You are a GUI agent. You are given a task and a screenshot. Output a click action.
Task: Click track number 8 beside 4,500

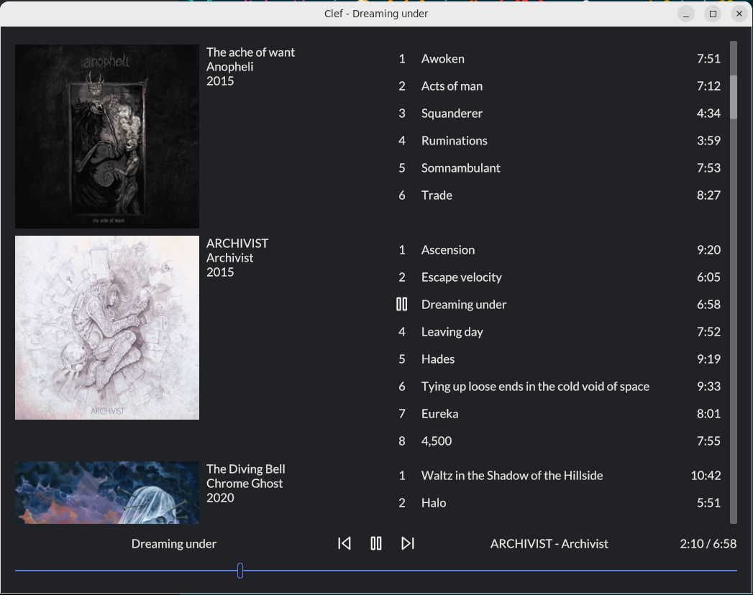(402, 441)
